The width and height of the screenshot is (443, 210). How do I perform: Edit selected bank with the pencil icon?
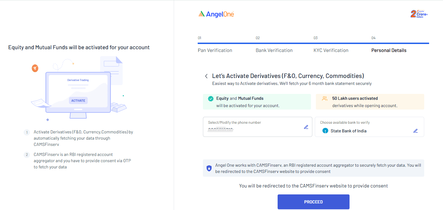point(416,131)
